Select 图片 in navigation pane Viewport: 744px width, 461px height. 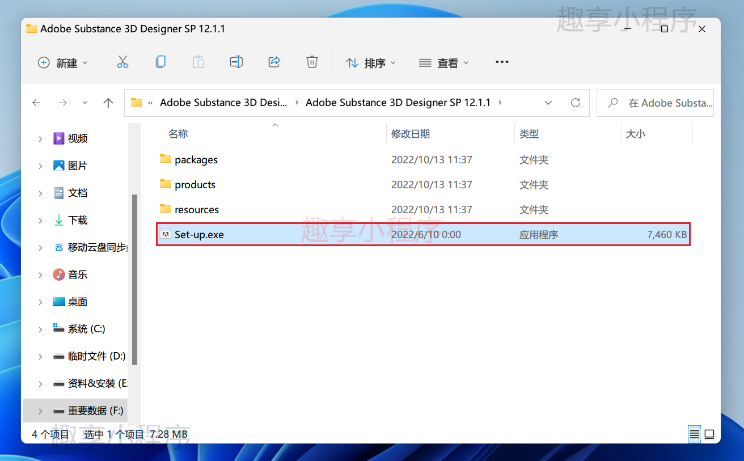click(x=78, y=166)
